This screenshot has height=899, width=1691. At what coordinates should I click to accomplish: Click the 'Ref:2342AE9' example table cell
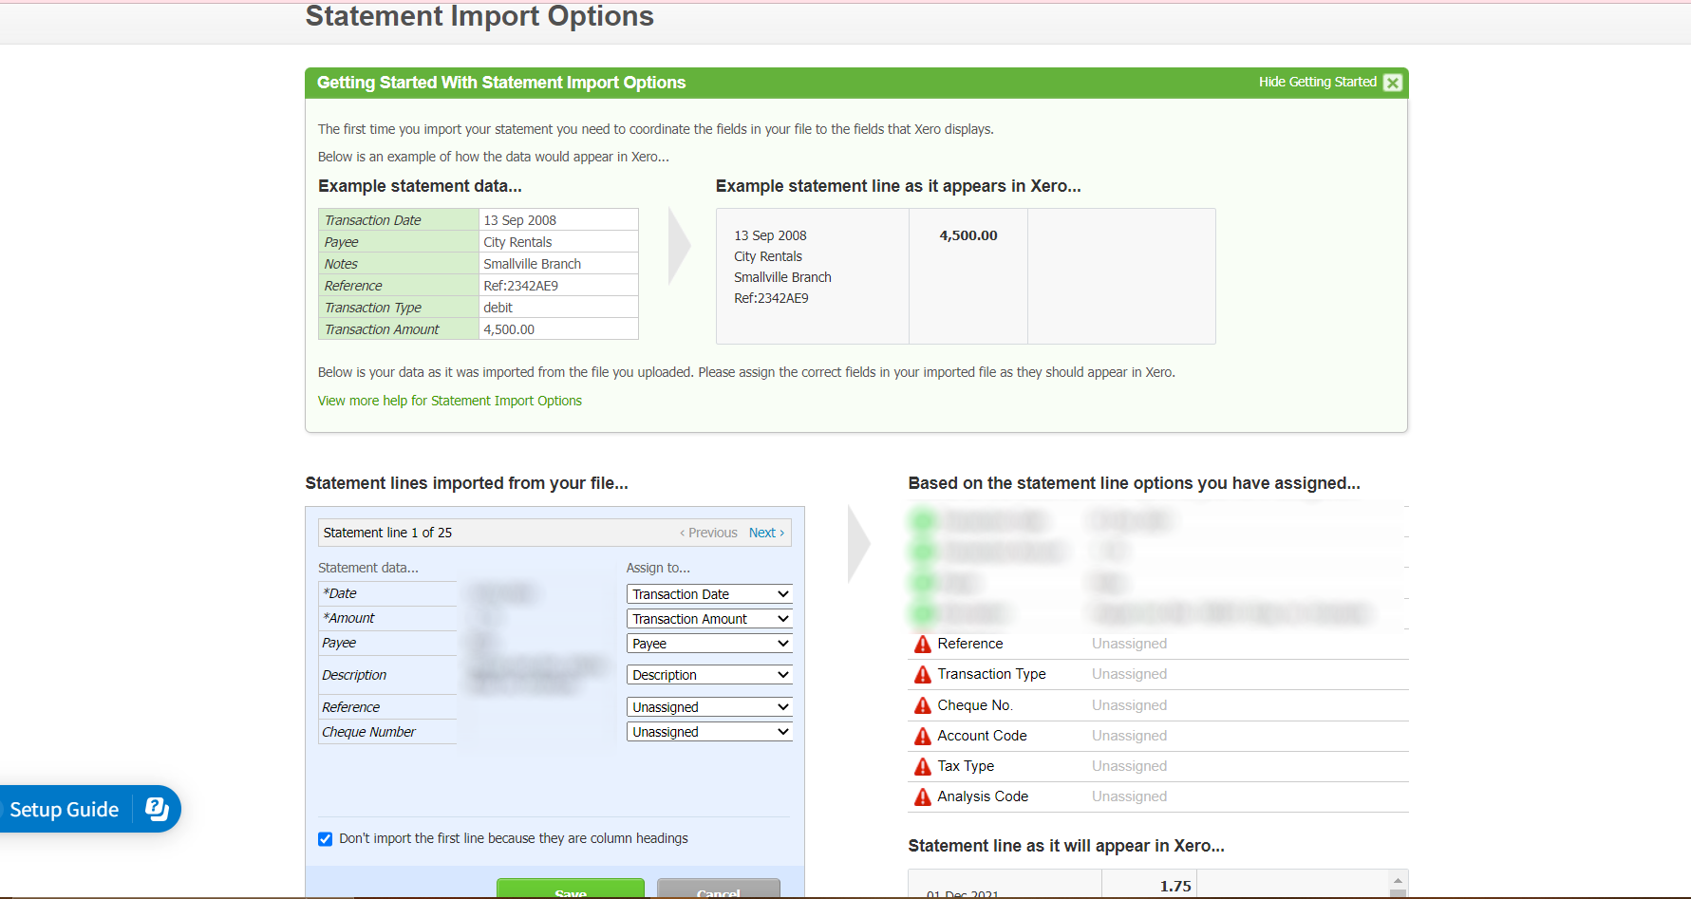pyautogui.click(x=558, y=286)
